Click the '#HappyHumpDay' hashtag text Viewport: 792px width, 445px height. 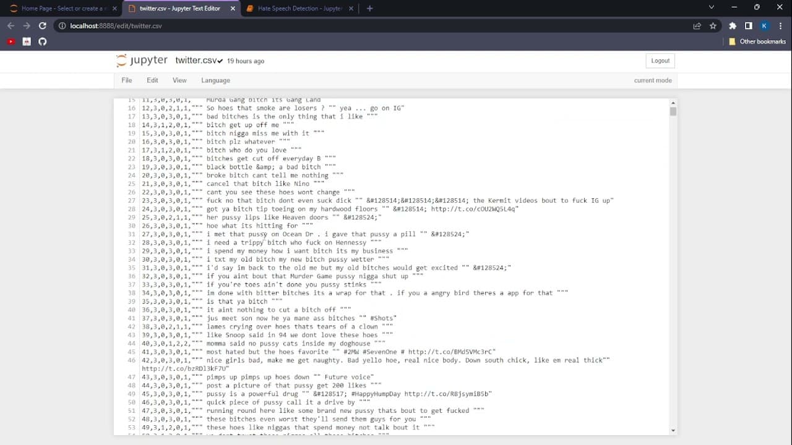[376, 394]
